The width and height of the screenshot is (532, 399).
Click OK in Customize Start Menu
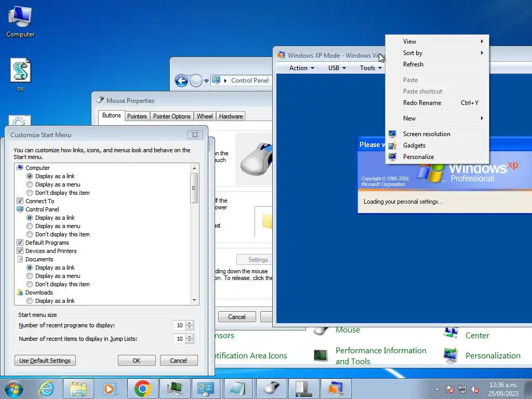137,361
